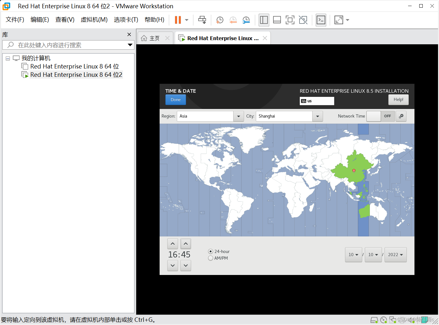Image resolution: width=439 pixels, height=325 pixels.
Task: Open the snapshot manager icon
Action: coord(246,20)
